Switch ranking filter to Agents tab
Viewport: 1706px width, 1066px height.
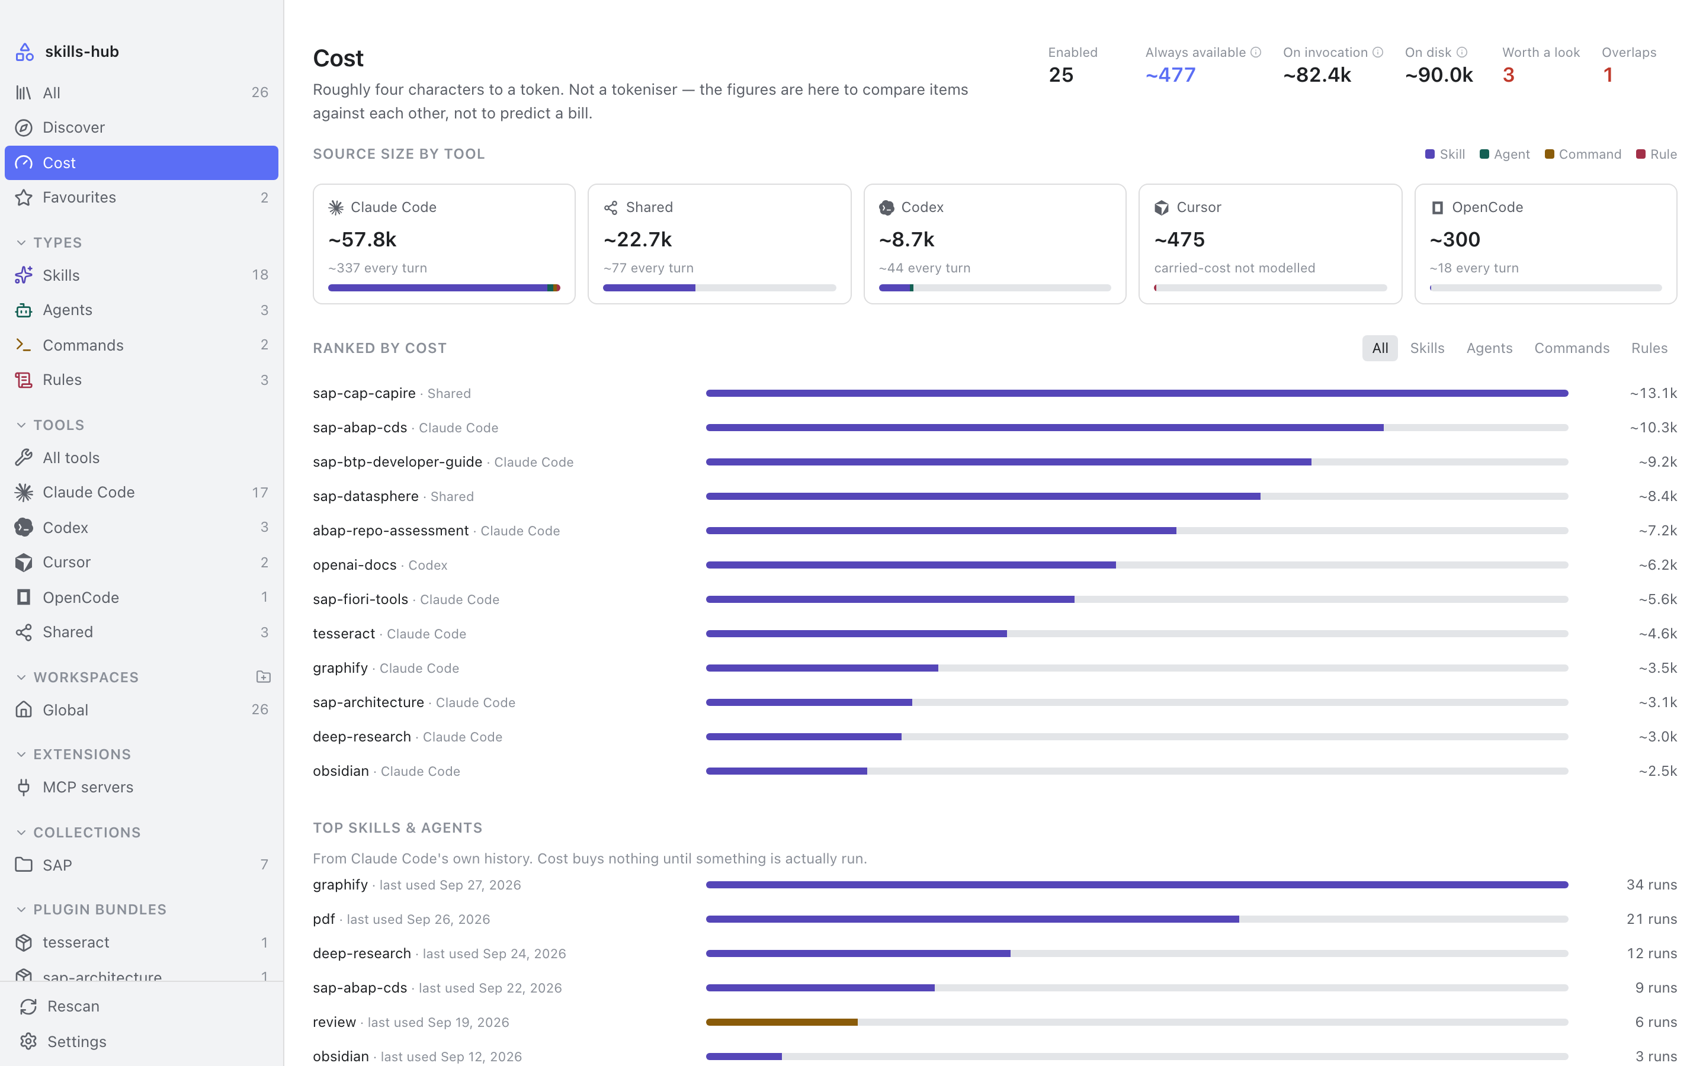1489,348
